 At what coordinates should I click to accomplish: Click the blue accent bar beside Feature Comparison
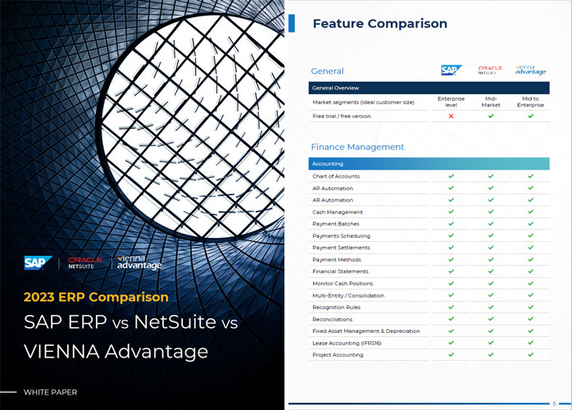[292, 23]
